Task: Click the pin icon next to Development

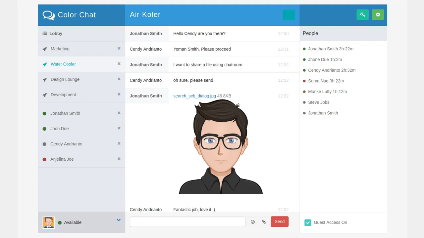Action: 44,95
